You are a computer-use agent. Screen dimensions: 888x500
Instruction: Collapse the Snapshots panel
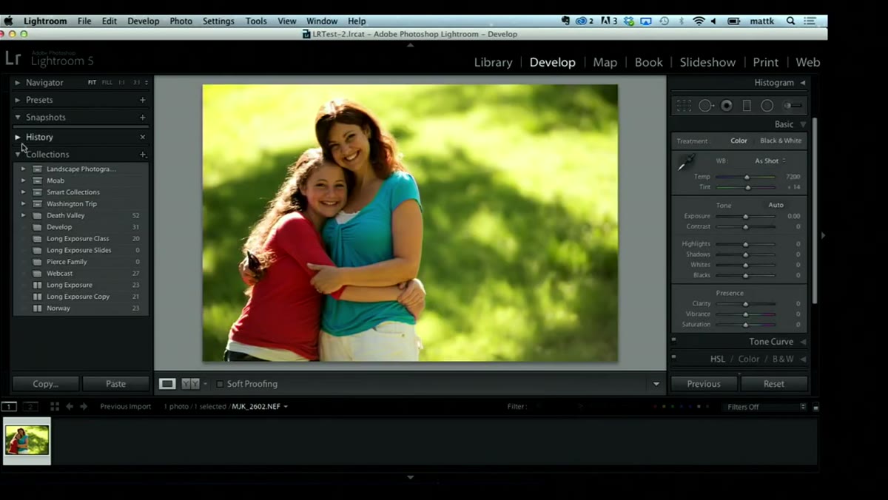click(18, 118)
